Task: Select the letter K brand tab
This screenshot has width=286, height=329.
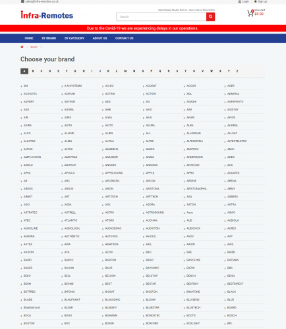Action: click(108, 71)
